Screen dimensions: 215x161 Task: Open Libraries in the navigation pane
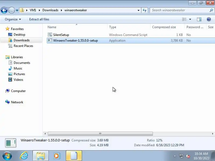point(17,57)
